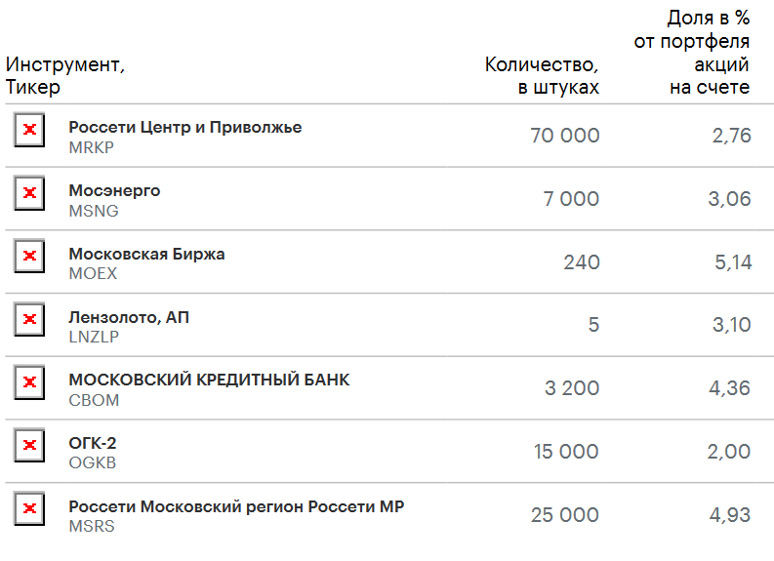Click the Лензолото logo placeholder icon
This screenshot has width=774, height=561.
pyautogui.click(x=29, y=319)
